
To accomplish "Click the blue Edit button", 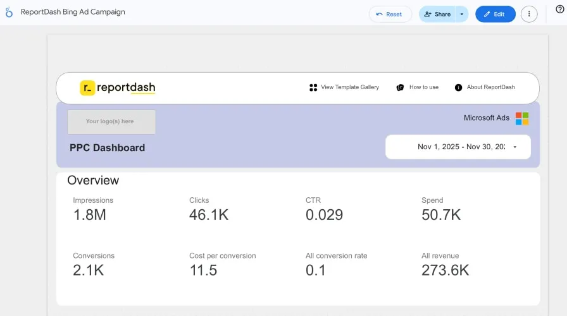I will (x=495, y=14).
